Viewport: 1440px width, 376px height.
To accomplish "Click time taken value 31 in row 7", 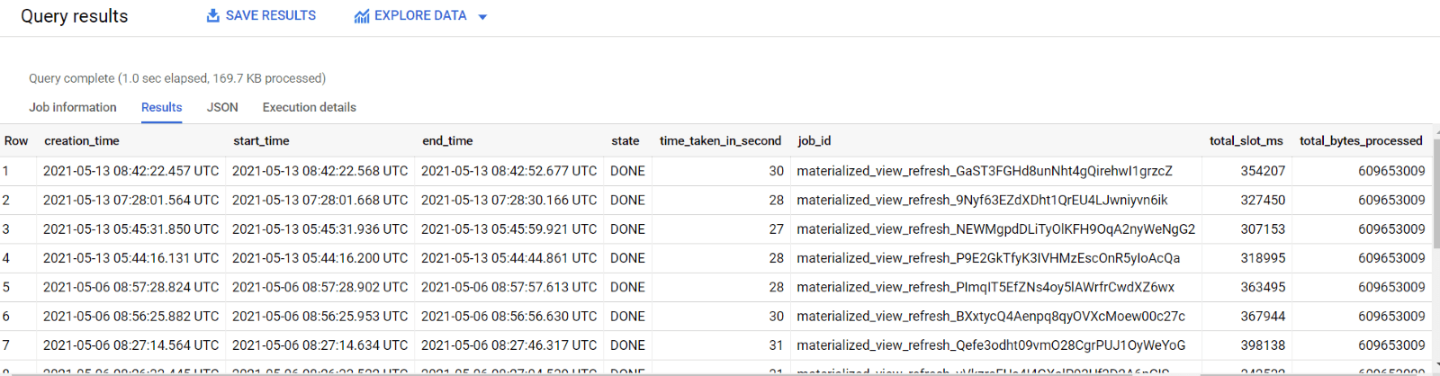I will point(776,345).
